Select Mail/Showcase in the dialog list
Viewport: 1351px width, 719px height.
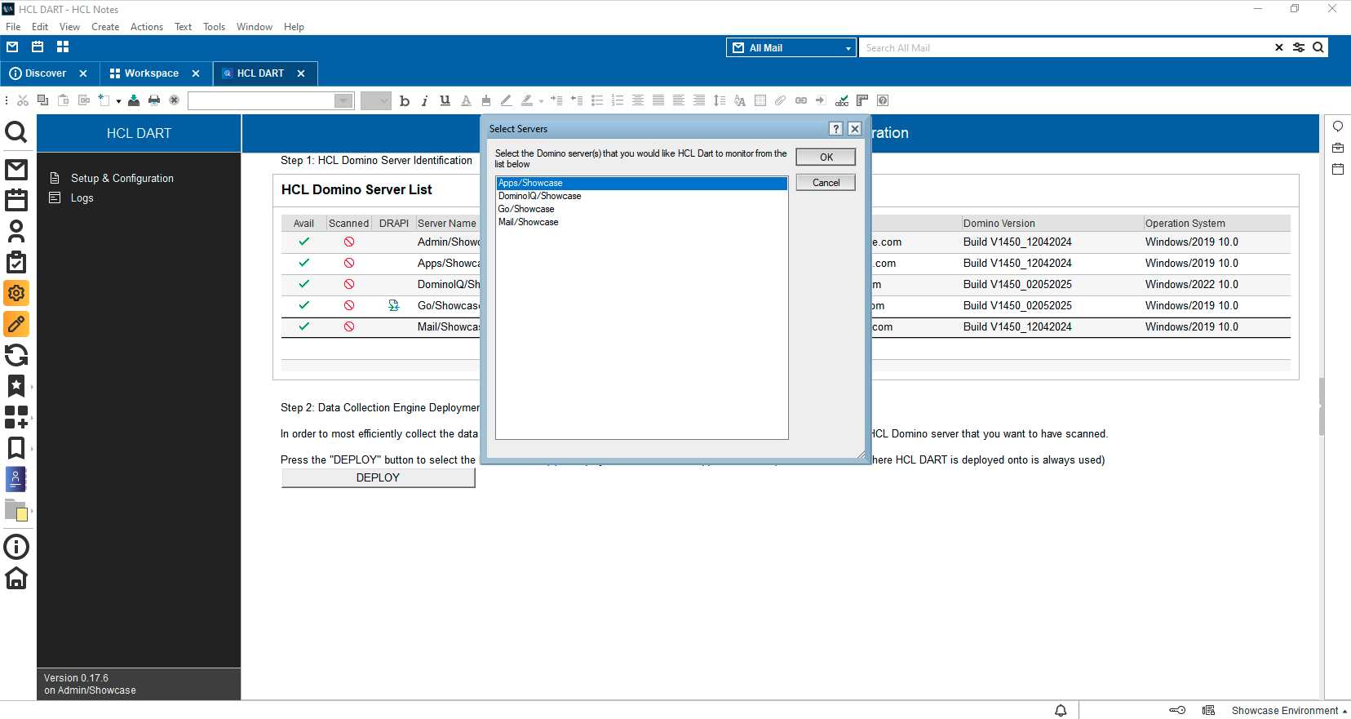tap(642, 222)
